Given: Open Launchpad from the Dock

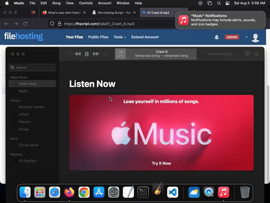Looking at the screenshot, I should tap(40, 192).
